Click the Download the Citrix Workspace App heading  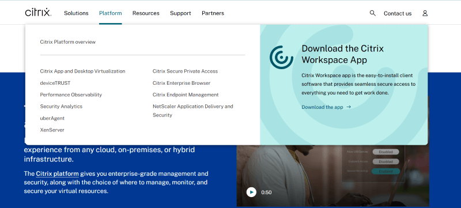pos(343,54)
